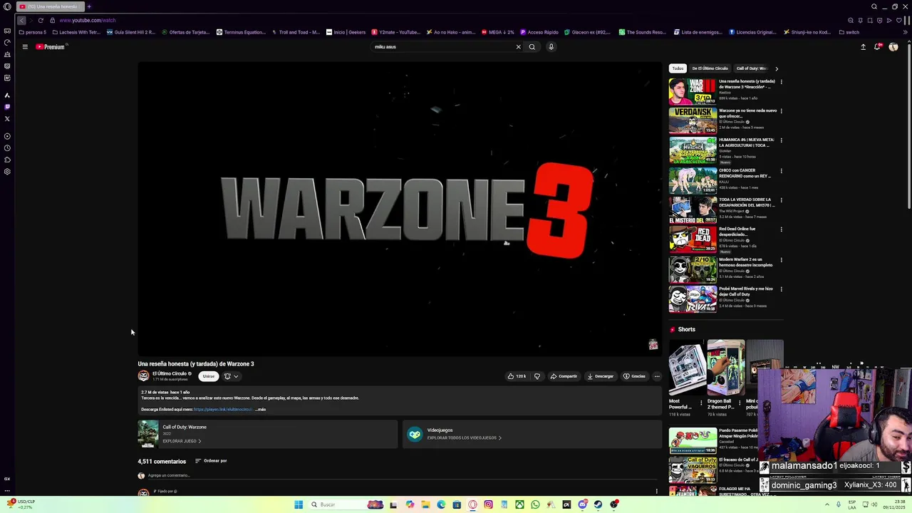Open the Red Dead Online video title
The height and width of the screenshot is (513, 912).
pos(737,232)
